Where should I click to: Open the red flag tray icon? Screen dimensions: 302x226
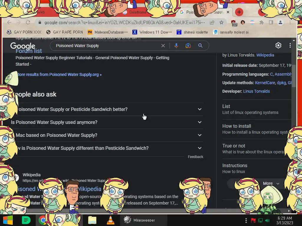coord(253,220)
